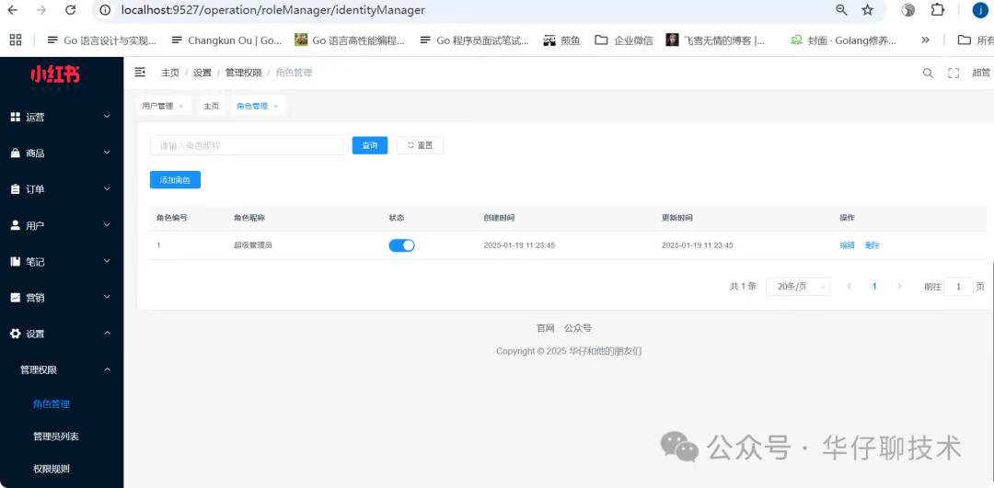Open the 封面 · Golang修养 bookmark
The width and height of the screenshot is (994, 488).
843,40
